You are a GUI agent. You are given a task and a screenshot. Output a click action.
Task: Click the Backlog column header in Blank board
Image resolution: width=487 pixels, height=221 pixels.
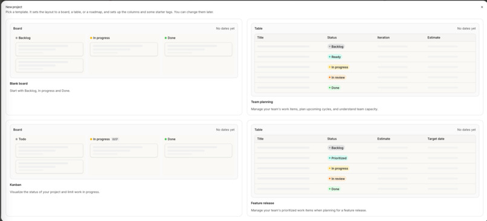tap(23, 38)
